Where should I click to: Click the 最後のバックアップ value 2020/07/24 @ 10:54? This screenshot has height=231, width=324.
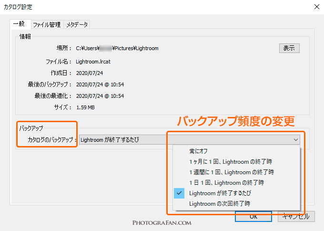click(100, 84)
